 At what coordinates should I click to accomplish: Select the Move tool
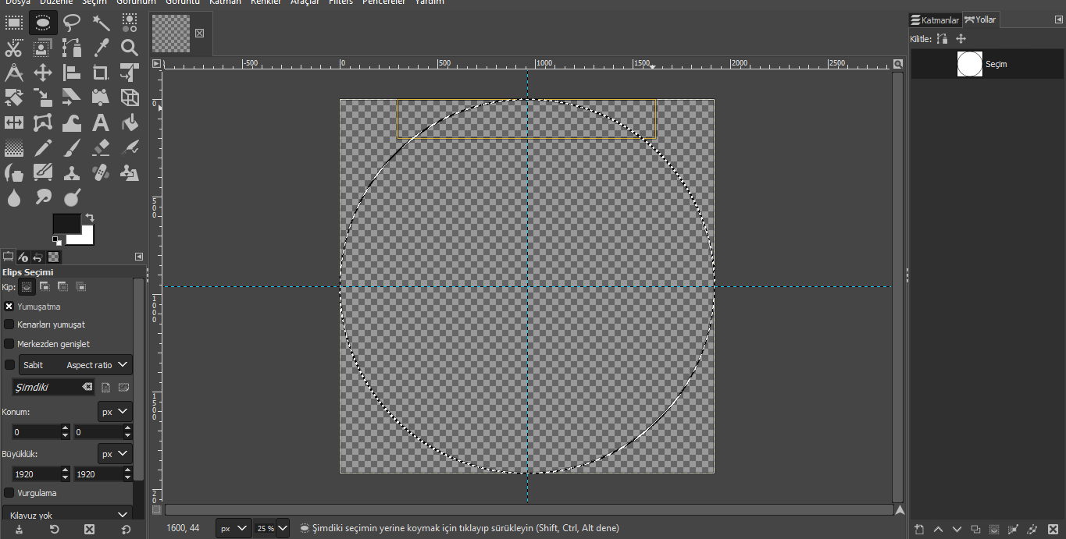coord(43,73)
